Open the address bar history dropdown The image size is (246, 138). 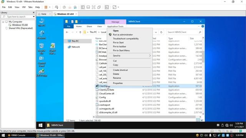156,32
